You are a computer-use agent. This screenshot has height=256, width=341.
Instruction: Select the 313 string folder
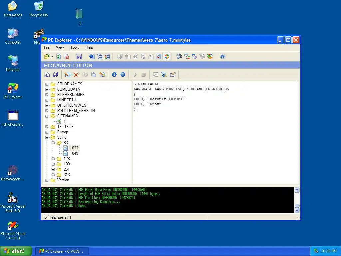coord(67,175)
